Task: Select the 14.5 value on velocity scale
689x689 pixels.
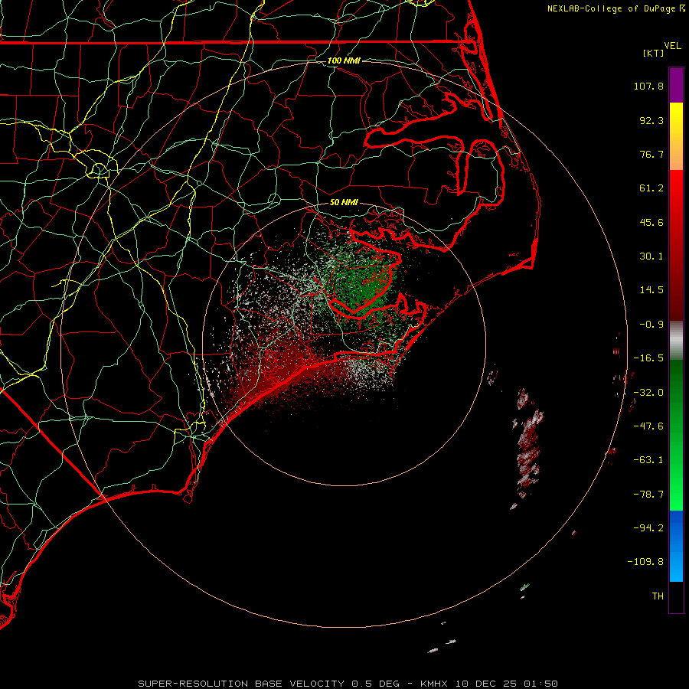Action: (651, 290)
